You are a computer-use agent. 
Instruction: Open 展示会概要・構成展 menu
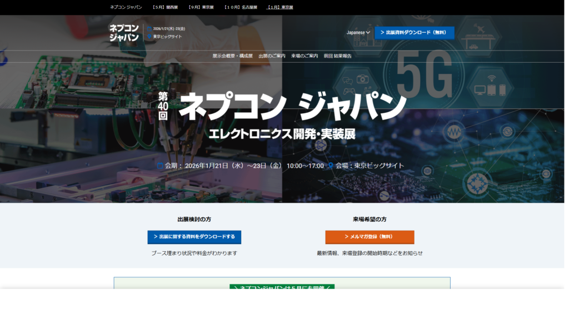(x=232, y=56)
